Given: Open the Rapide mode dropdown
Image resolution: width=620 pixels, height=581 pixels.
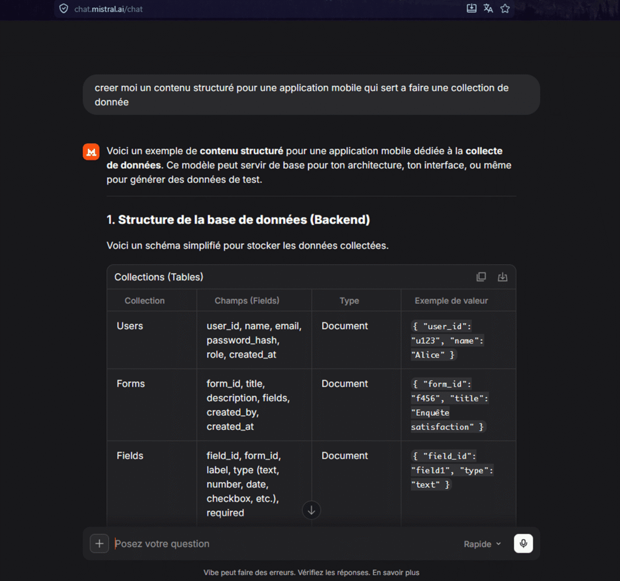Looking at the screenshot, I should point(483,544).
